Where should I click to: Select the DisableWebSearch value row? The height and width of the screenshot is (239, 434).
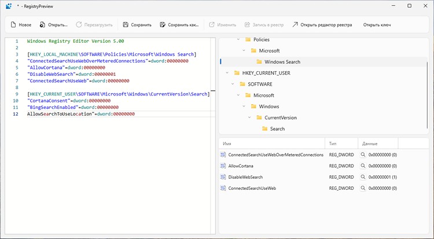pos(323,177)
